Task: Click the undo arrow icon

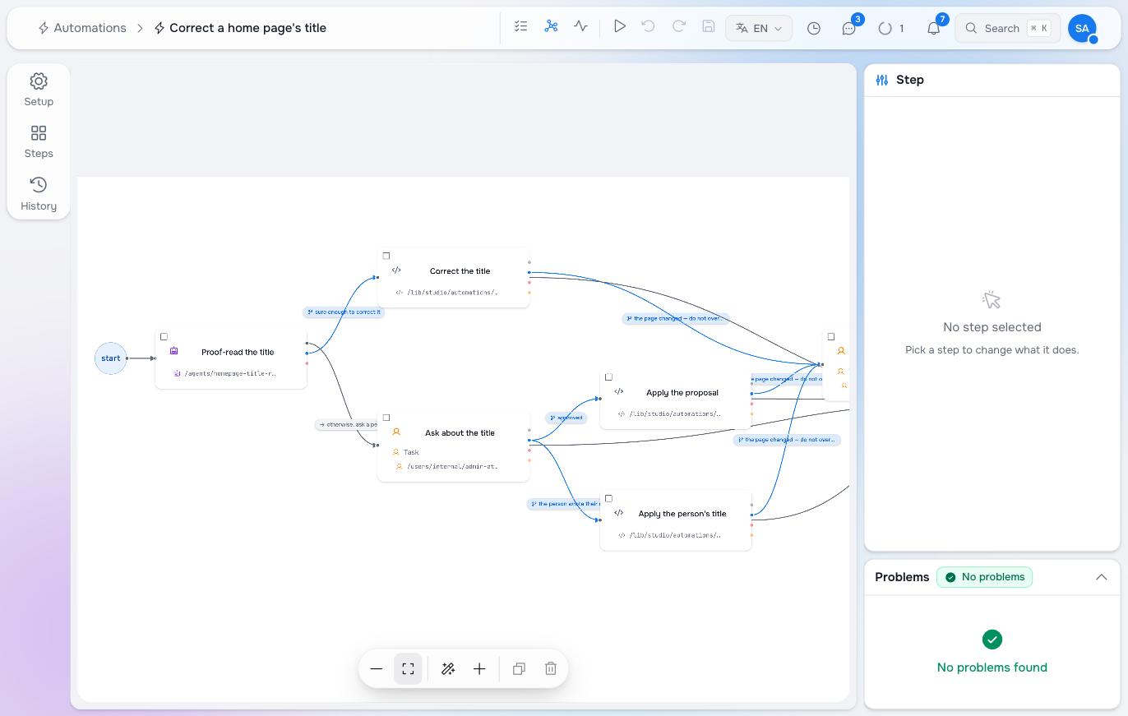Action: (648, 27)
